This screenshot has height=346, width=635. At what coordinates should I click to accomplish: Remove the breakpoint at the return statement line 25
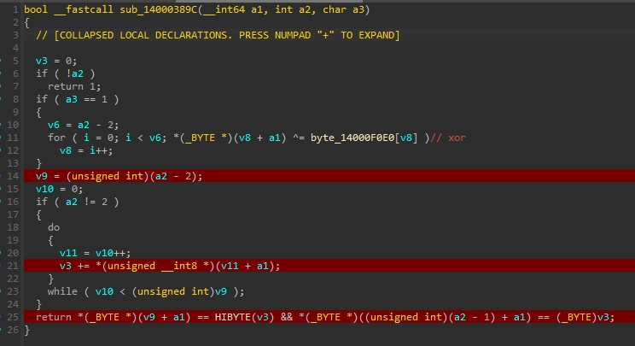(3, 317)
